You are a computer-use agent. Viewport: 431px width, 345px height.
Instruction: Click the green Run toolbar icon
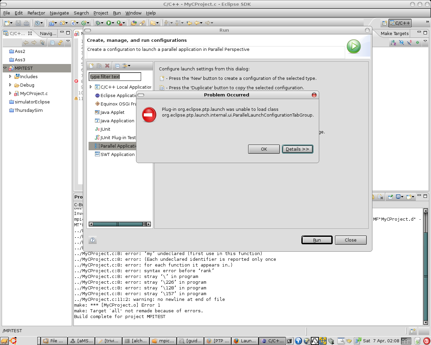[109, 23]
